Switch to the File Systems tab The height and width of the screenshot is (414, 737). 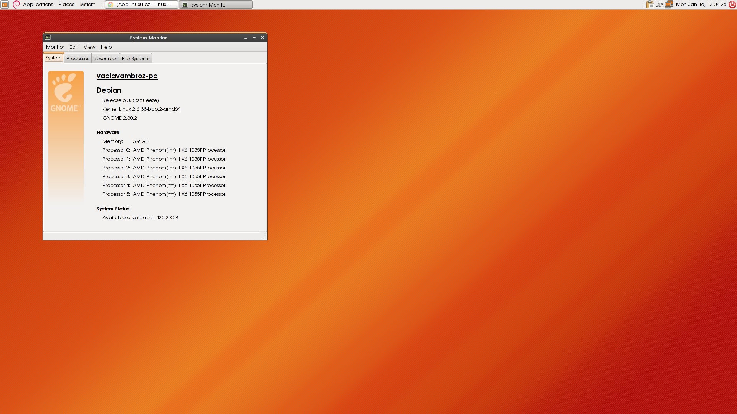[x=136, y=58]
